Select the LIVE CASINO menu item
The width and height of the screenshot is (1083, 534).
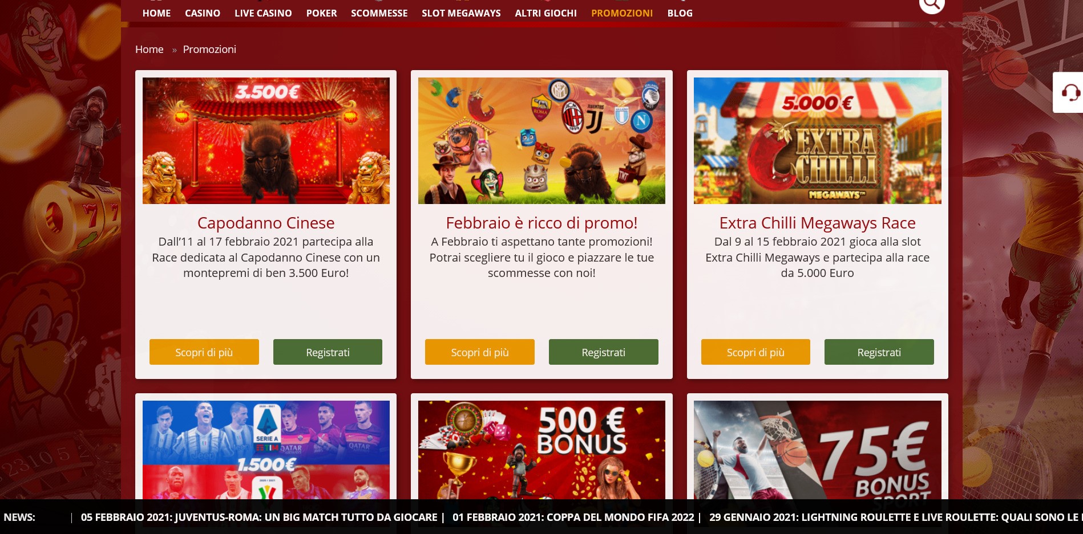coord(263,13)
